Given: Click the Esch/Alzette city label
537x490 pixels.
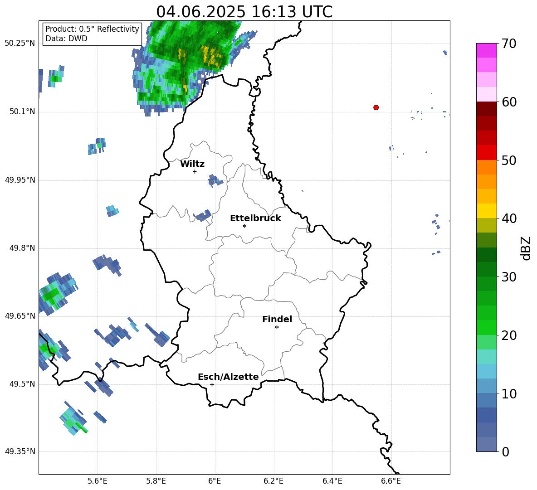Looking at the screenshot, I should (228, 377).
